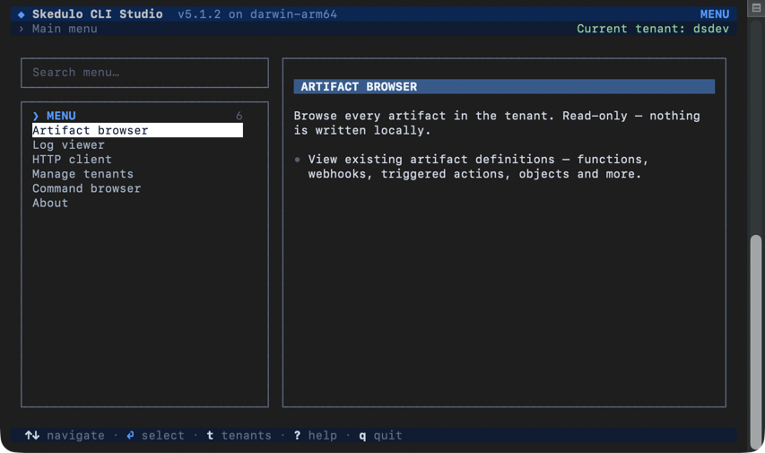765x453 pixels.
Task: Click the q quit shortcut
Action: point(380,435)
